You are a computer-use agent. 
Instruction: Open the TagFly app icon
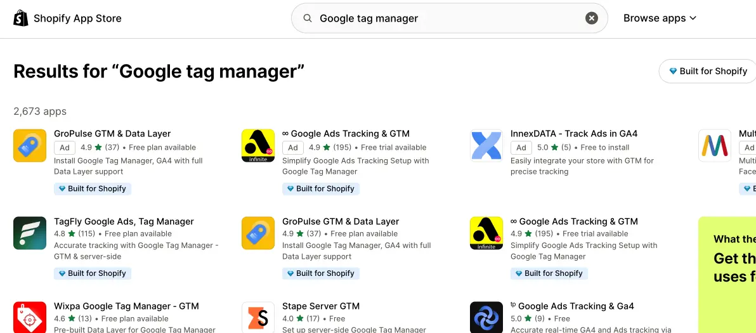point(30,233)
